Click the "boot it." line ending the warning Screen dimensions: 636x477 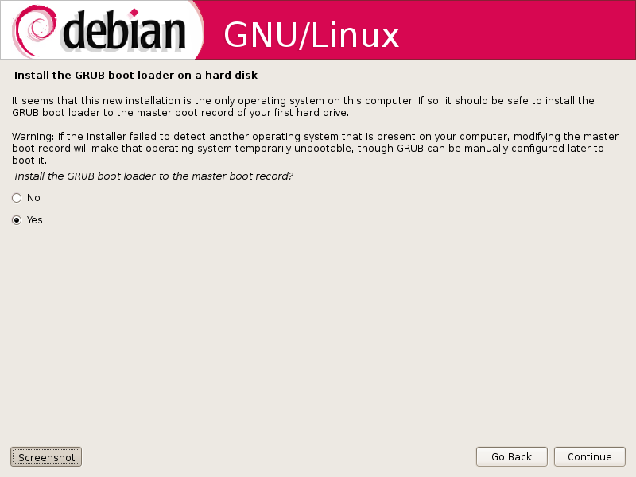click(x=29, y=161)
